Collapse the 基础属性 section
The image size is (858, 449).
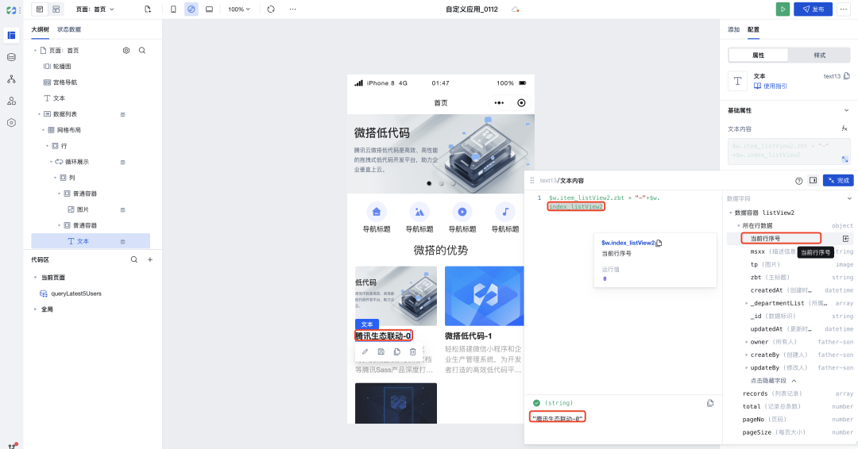[x=847, y=110]
